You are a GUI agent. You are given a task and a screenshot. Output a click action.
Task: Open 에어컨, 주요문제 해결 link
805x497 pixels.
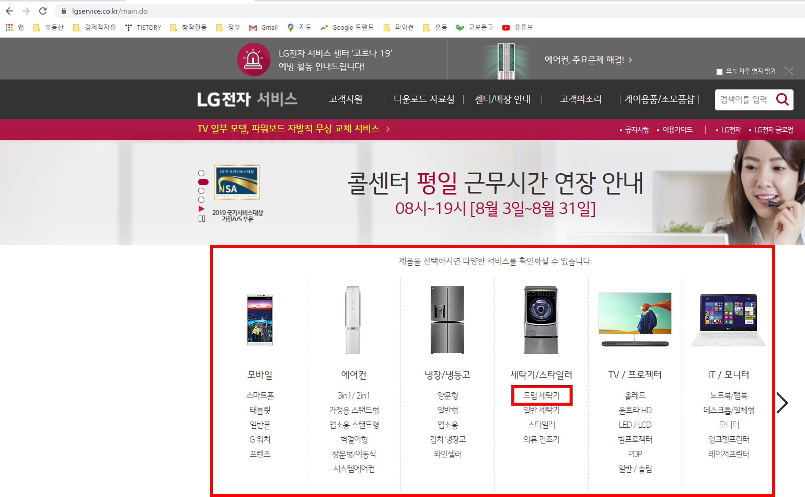[588, 60]
